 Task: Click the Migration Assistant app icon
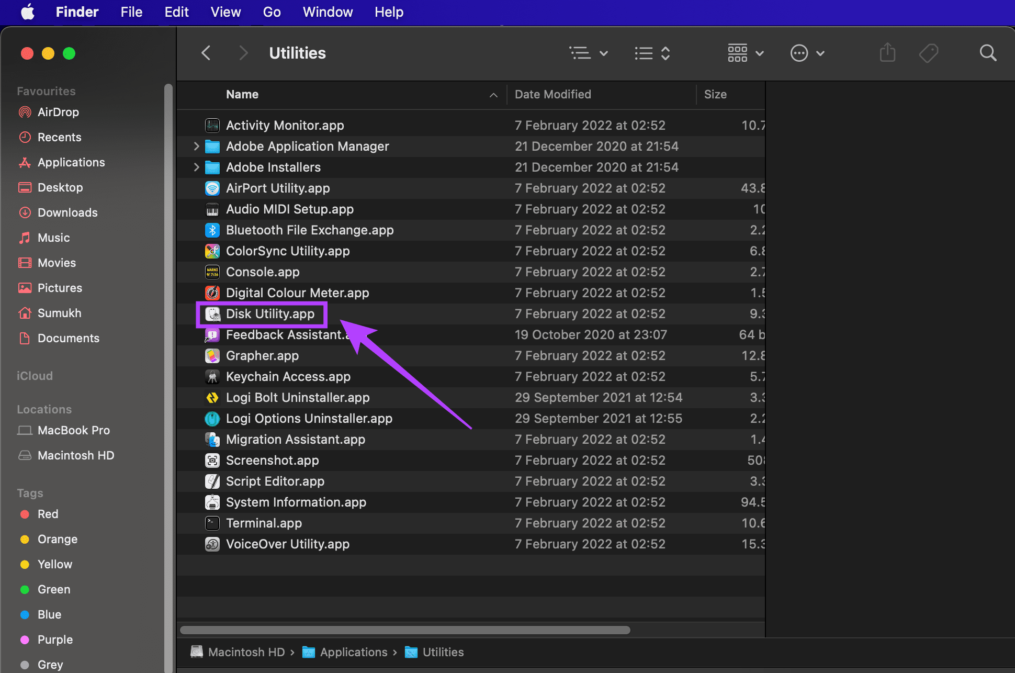point(212,439)
